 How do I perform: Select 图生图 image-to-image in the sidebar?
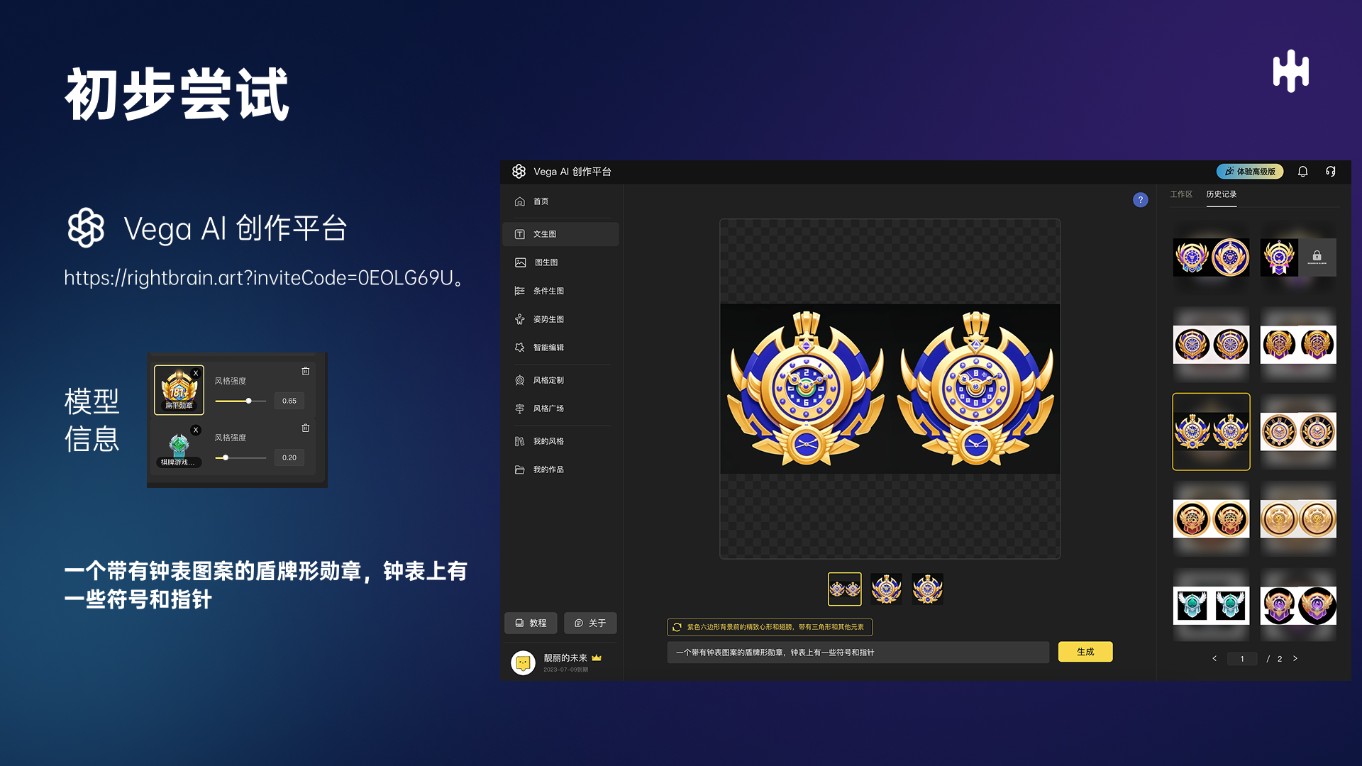point(560,262)
